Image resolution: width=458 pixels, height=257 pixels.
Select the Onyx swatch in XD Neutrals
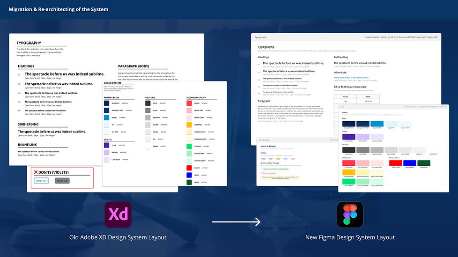[148, 103]
